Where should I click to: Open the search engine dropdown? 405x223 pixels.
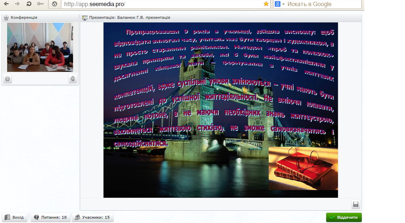(x=280, y=4)
